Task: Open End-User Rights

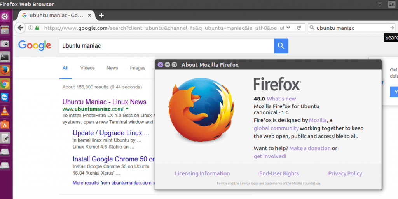Action: coord(279,173)
